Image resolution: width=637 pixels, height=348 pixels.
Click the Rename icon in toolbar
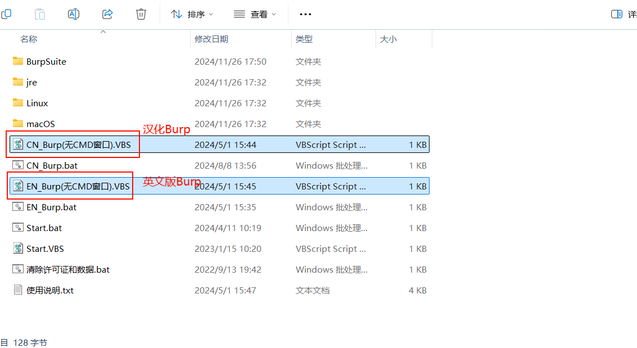74,14
